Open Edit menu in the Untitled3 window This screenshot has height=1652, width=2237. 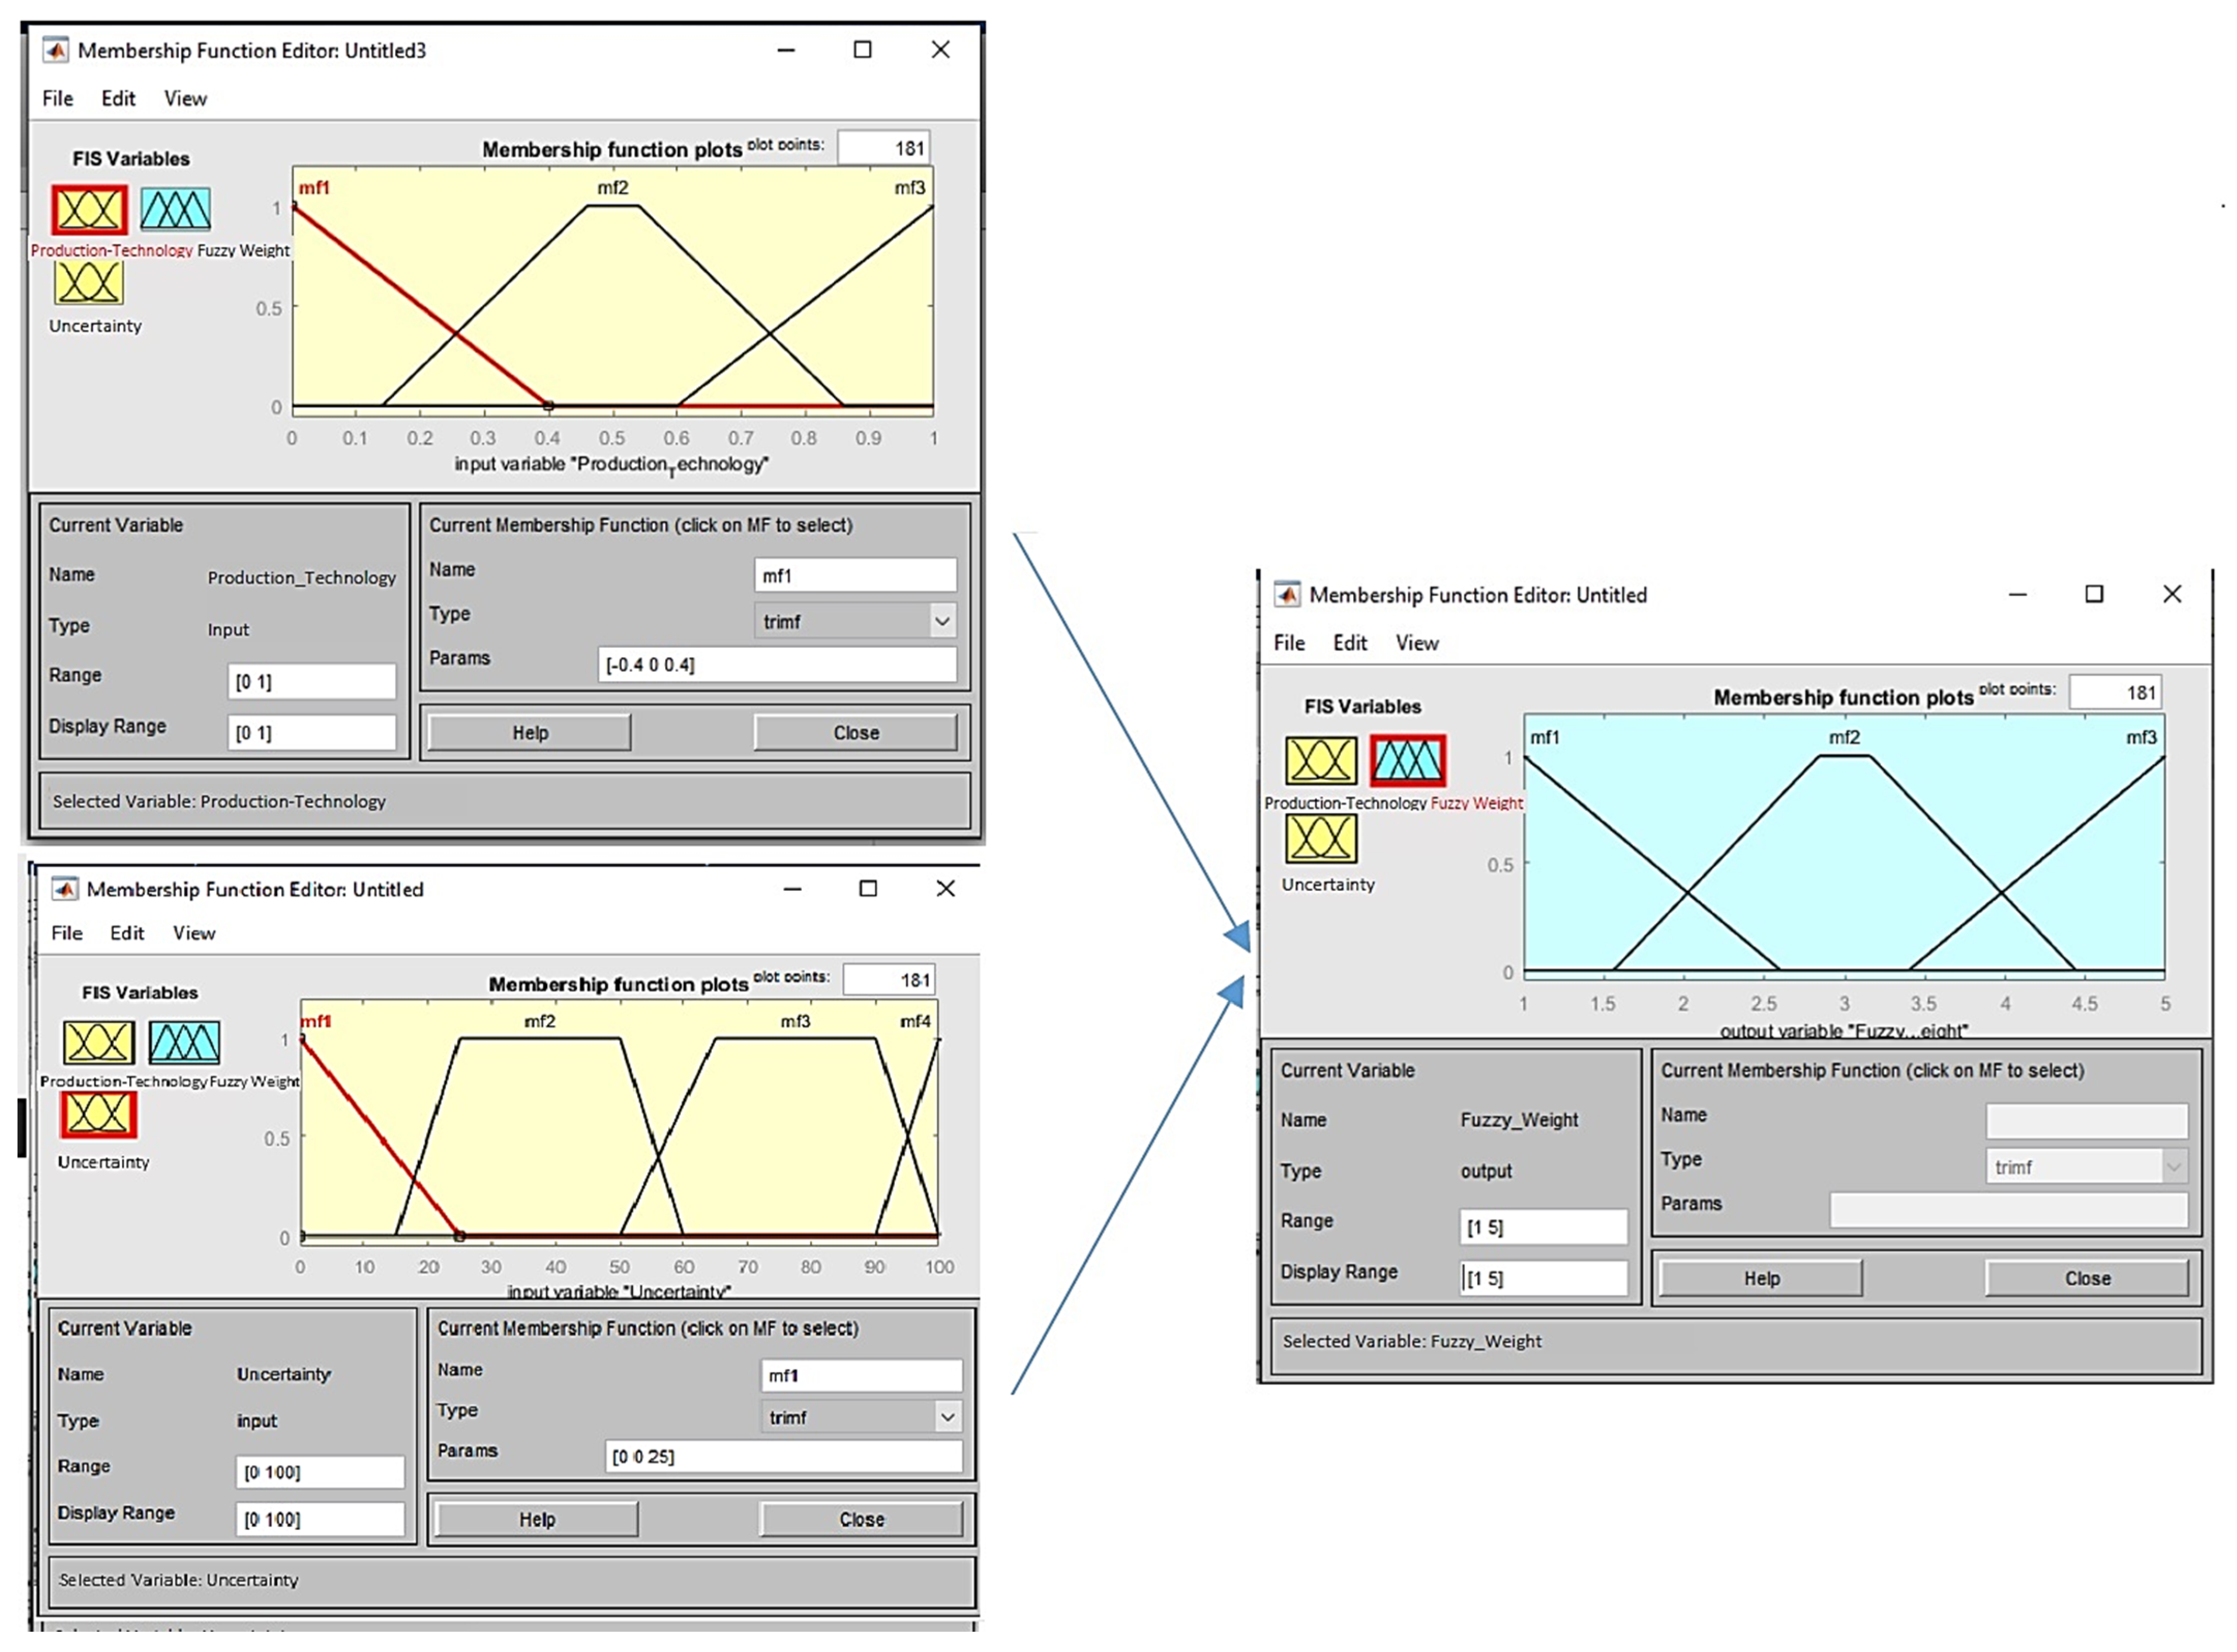point(118,98)
